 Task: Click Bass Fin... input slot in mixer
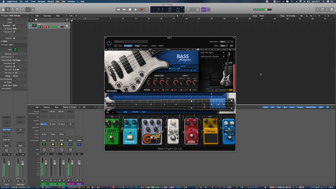[44, 124]
